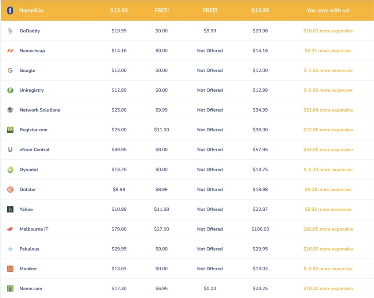Click the Namecheap logo icon
This screenshot has width=374, height=298.
pos(10,50)
